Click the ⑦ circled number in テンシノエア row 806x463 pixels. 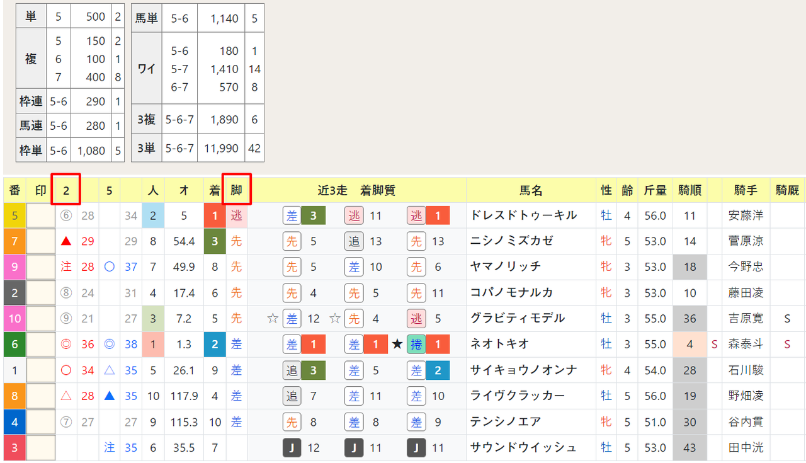pyautogui.click(x=65, y=421)
